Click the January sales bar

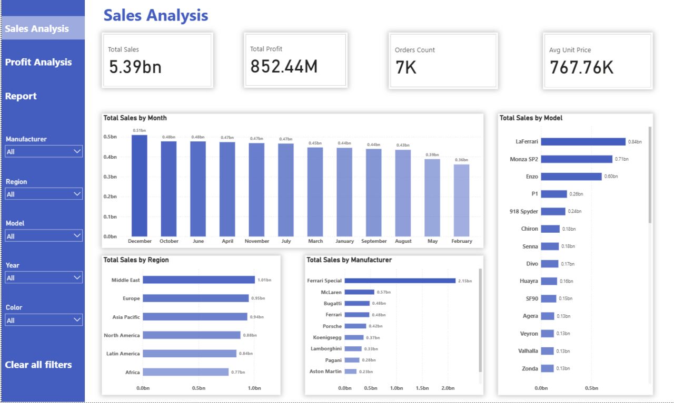345,192
